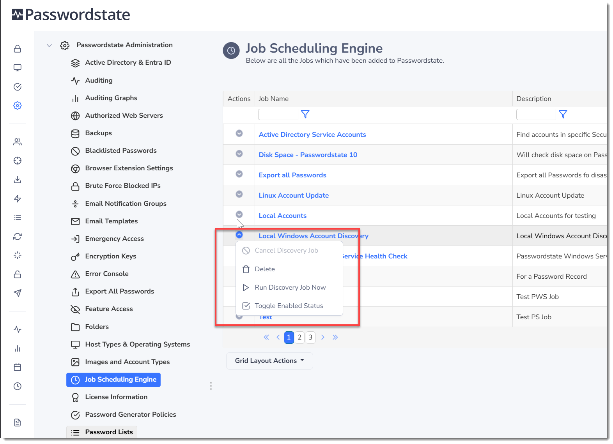This screenshot has width=613, height=444.
Task: Click the Job Name filter funnel icon
Action: tap(305, 114)
